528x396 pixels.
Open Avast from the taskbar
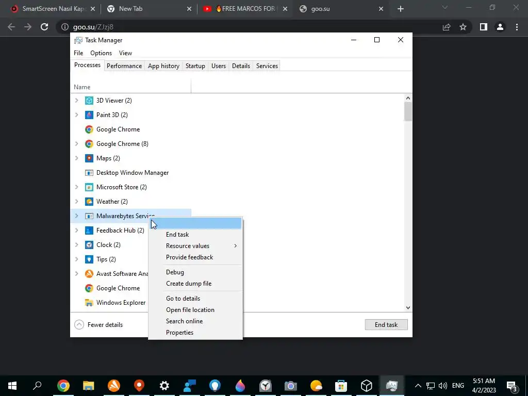click(x=114, y=386)
